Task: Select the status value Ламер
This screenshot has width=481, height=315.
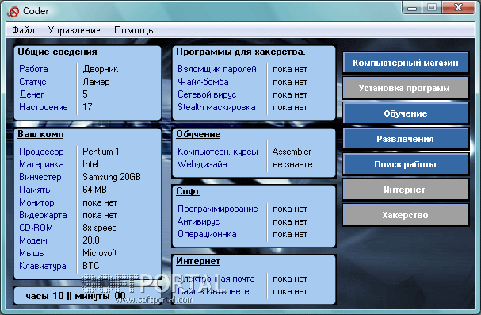Action: pos(96,82)
